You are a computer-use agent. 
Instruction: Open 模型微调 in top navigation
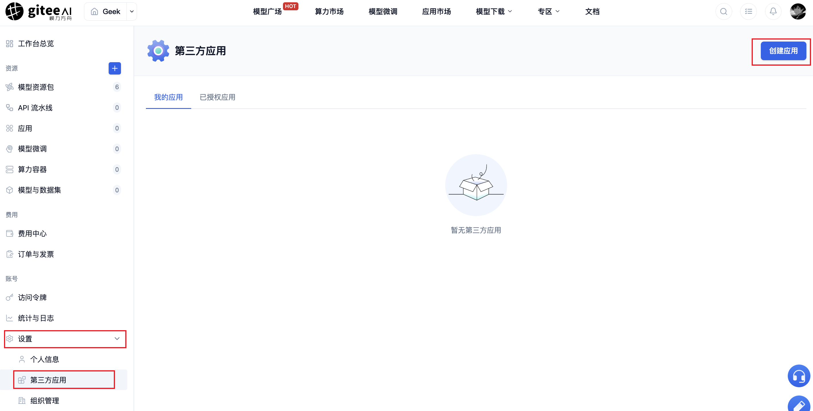click(x=383, y=12)
